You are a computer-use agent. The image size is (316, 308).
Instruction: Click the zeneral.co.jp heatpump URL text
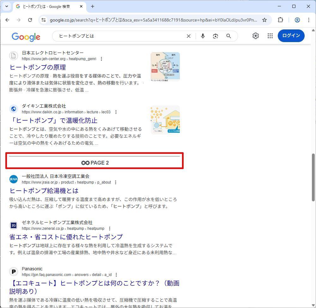63,229
